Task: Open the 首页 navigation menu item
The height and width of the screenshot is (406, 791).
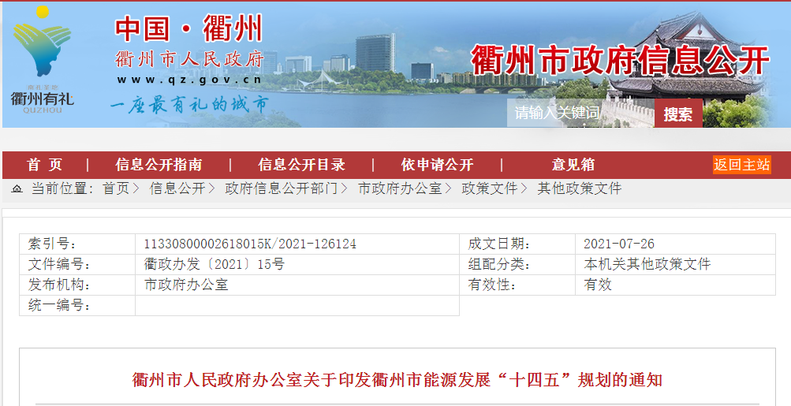Action: (44, 165)
